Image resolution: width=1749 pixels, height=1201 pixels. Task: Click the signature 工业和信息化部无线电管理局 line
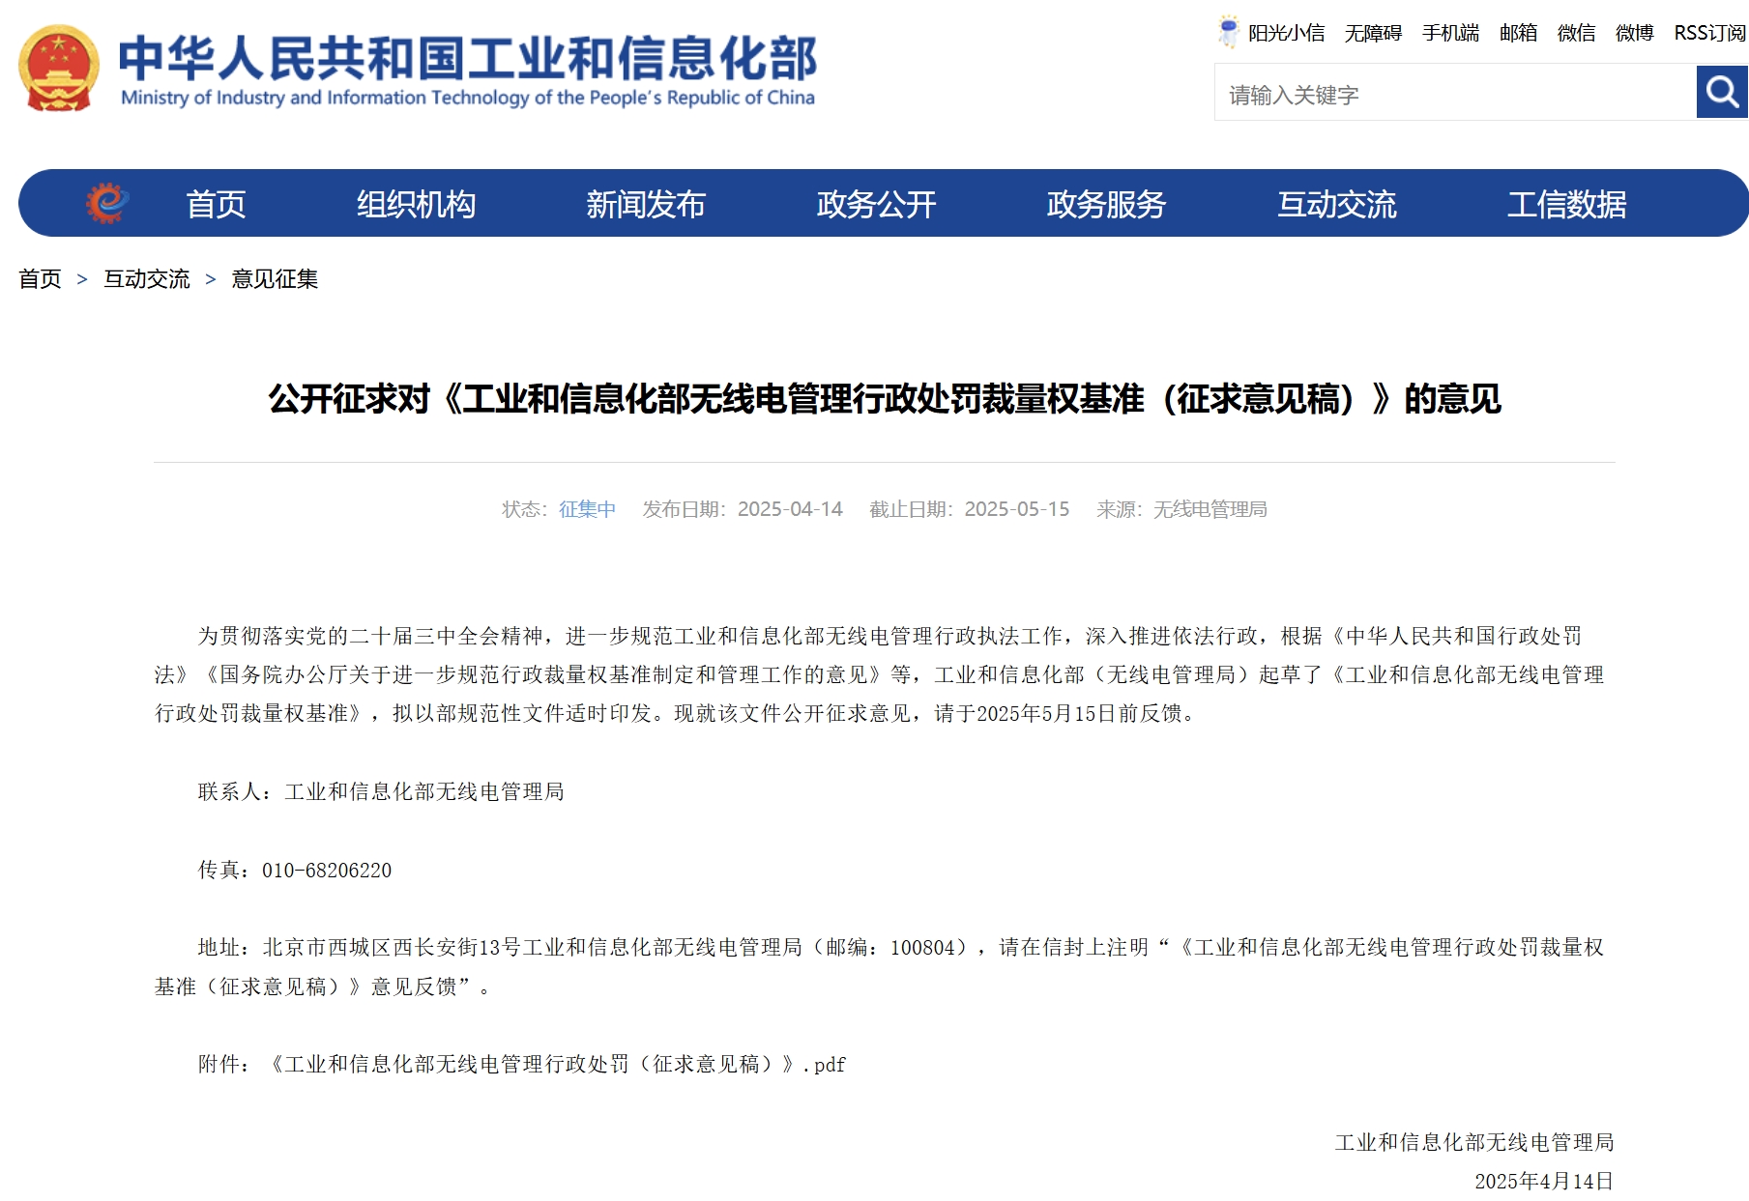pyautogui.click(x=1474, y=1142)
